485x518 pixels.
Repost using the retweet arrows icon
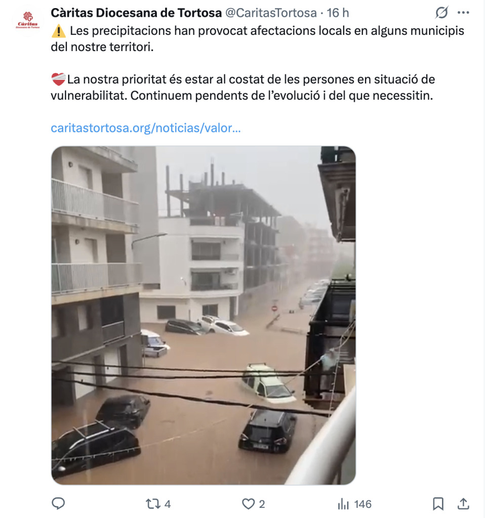tap(153, 504)
